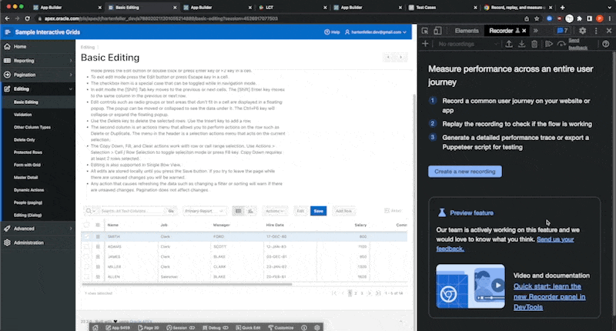
Task: Click the blue Save button
Action: tap(319, 210)
